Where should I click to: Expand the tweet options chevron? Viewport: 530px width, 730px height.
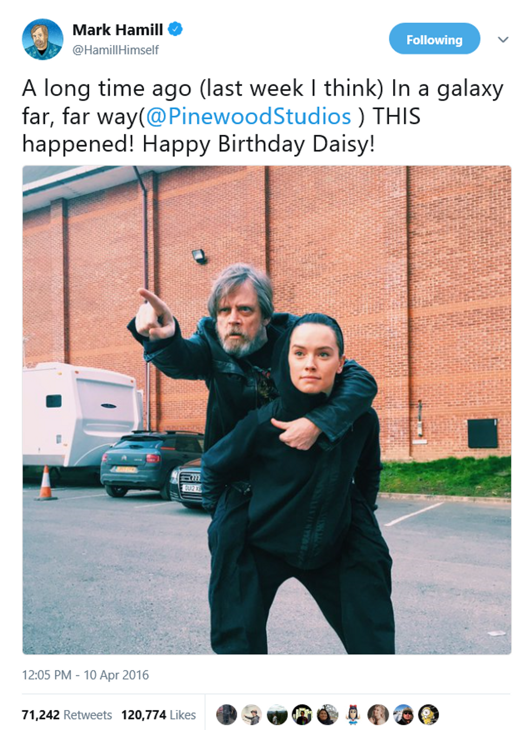(503, 40)
